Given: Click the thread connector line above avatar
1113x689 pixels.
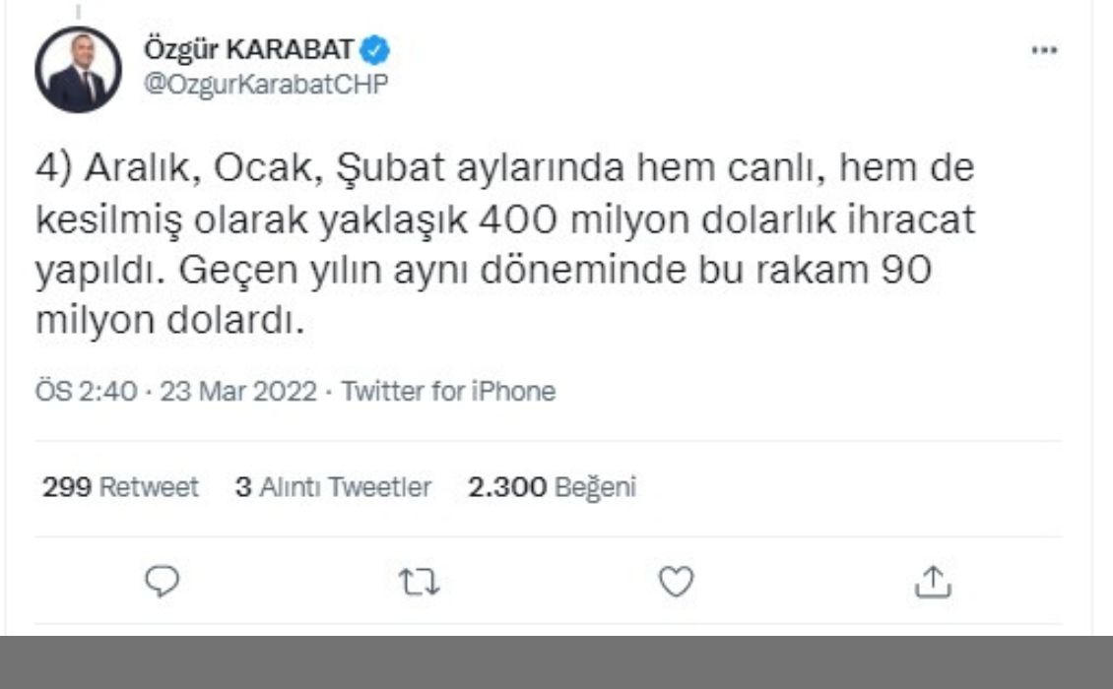Looking at the screenshot, I should click(78, 12).
